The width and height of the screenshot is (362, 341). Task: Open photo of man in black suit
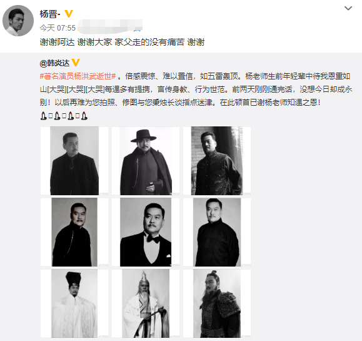(74, 161)
